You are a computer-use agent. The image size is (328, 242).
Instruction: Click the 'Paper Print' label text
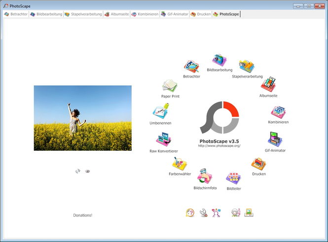(x=170, y=96)
